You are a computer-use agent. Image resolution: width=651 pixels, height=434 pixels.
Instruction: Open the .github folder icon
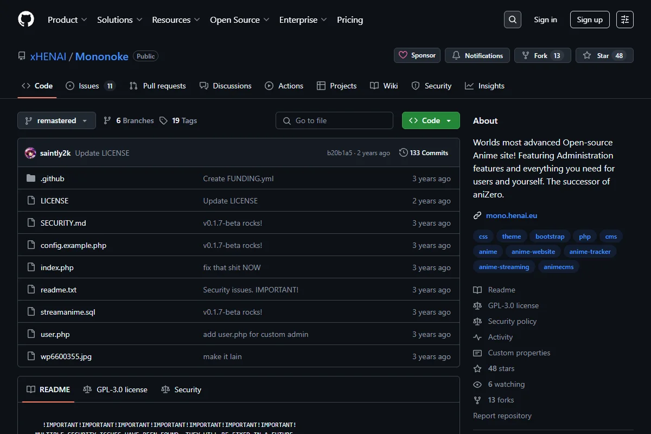pos(31,178)
